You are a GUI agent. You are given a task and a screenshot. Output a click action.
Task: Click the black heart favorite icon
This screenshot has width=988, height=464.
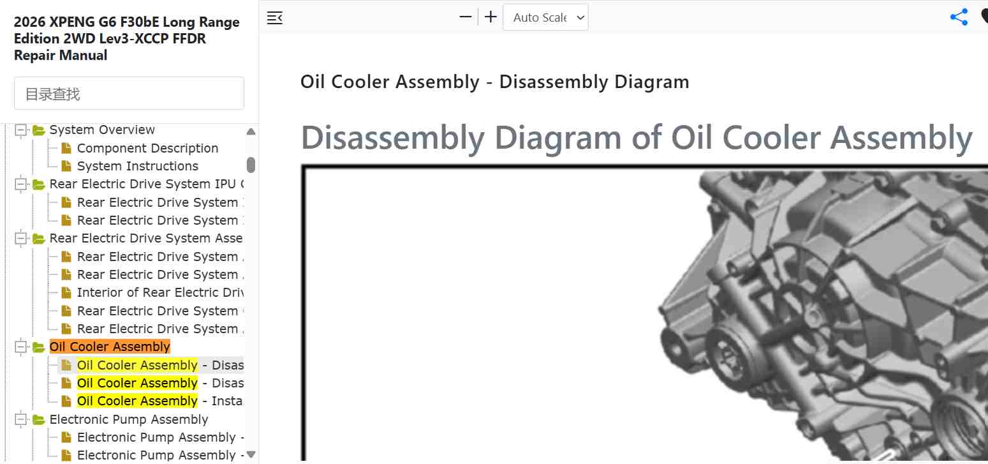coord(984,17)
